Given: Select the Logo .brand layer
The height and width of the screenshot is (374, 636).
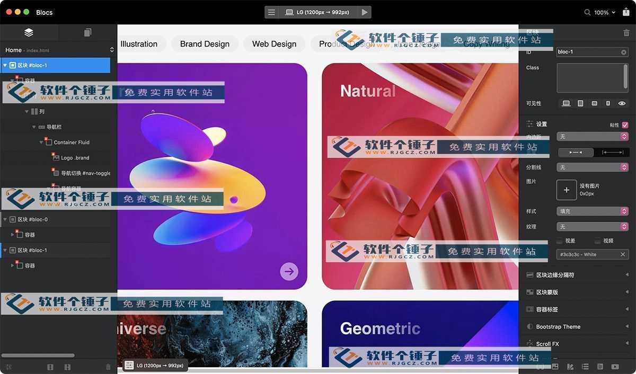Looking at the screenshot, I should 75,158.
